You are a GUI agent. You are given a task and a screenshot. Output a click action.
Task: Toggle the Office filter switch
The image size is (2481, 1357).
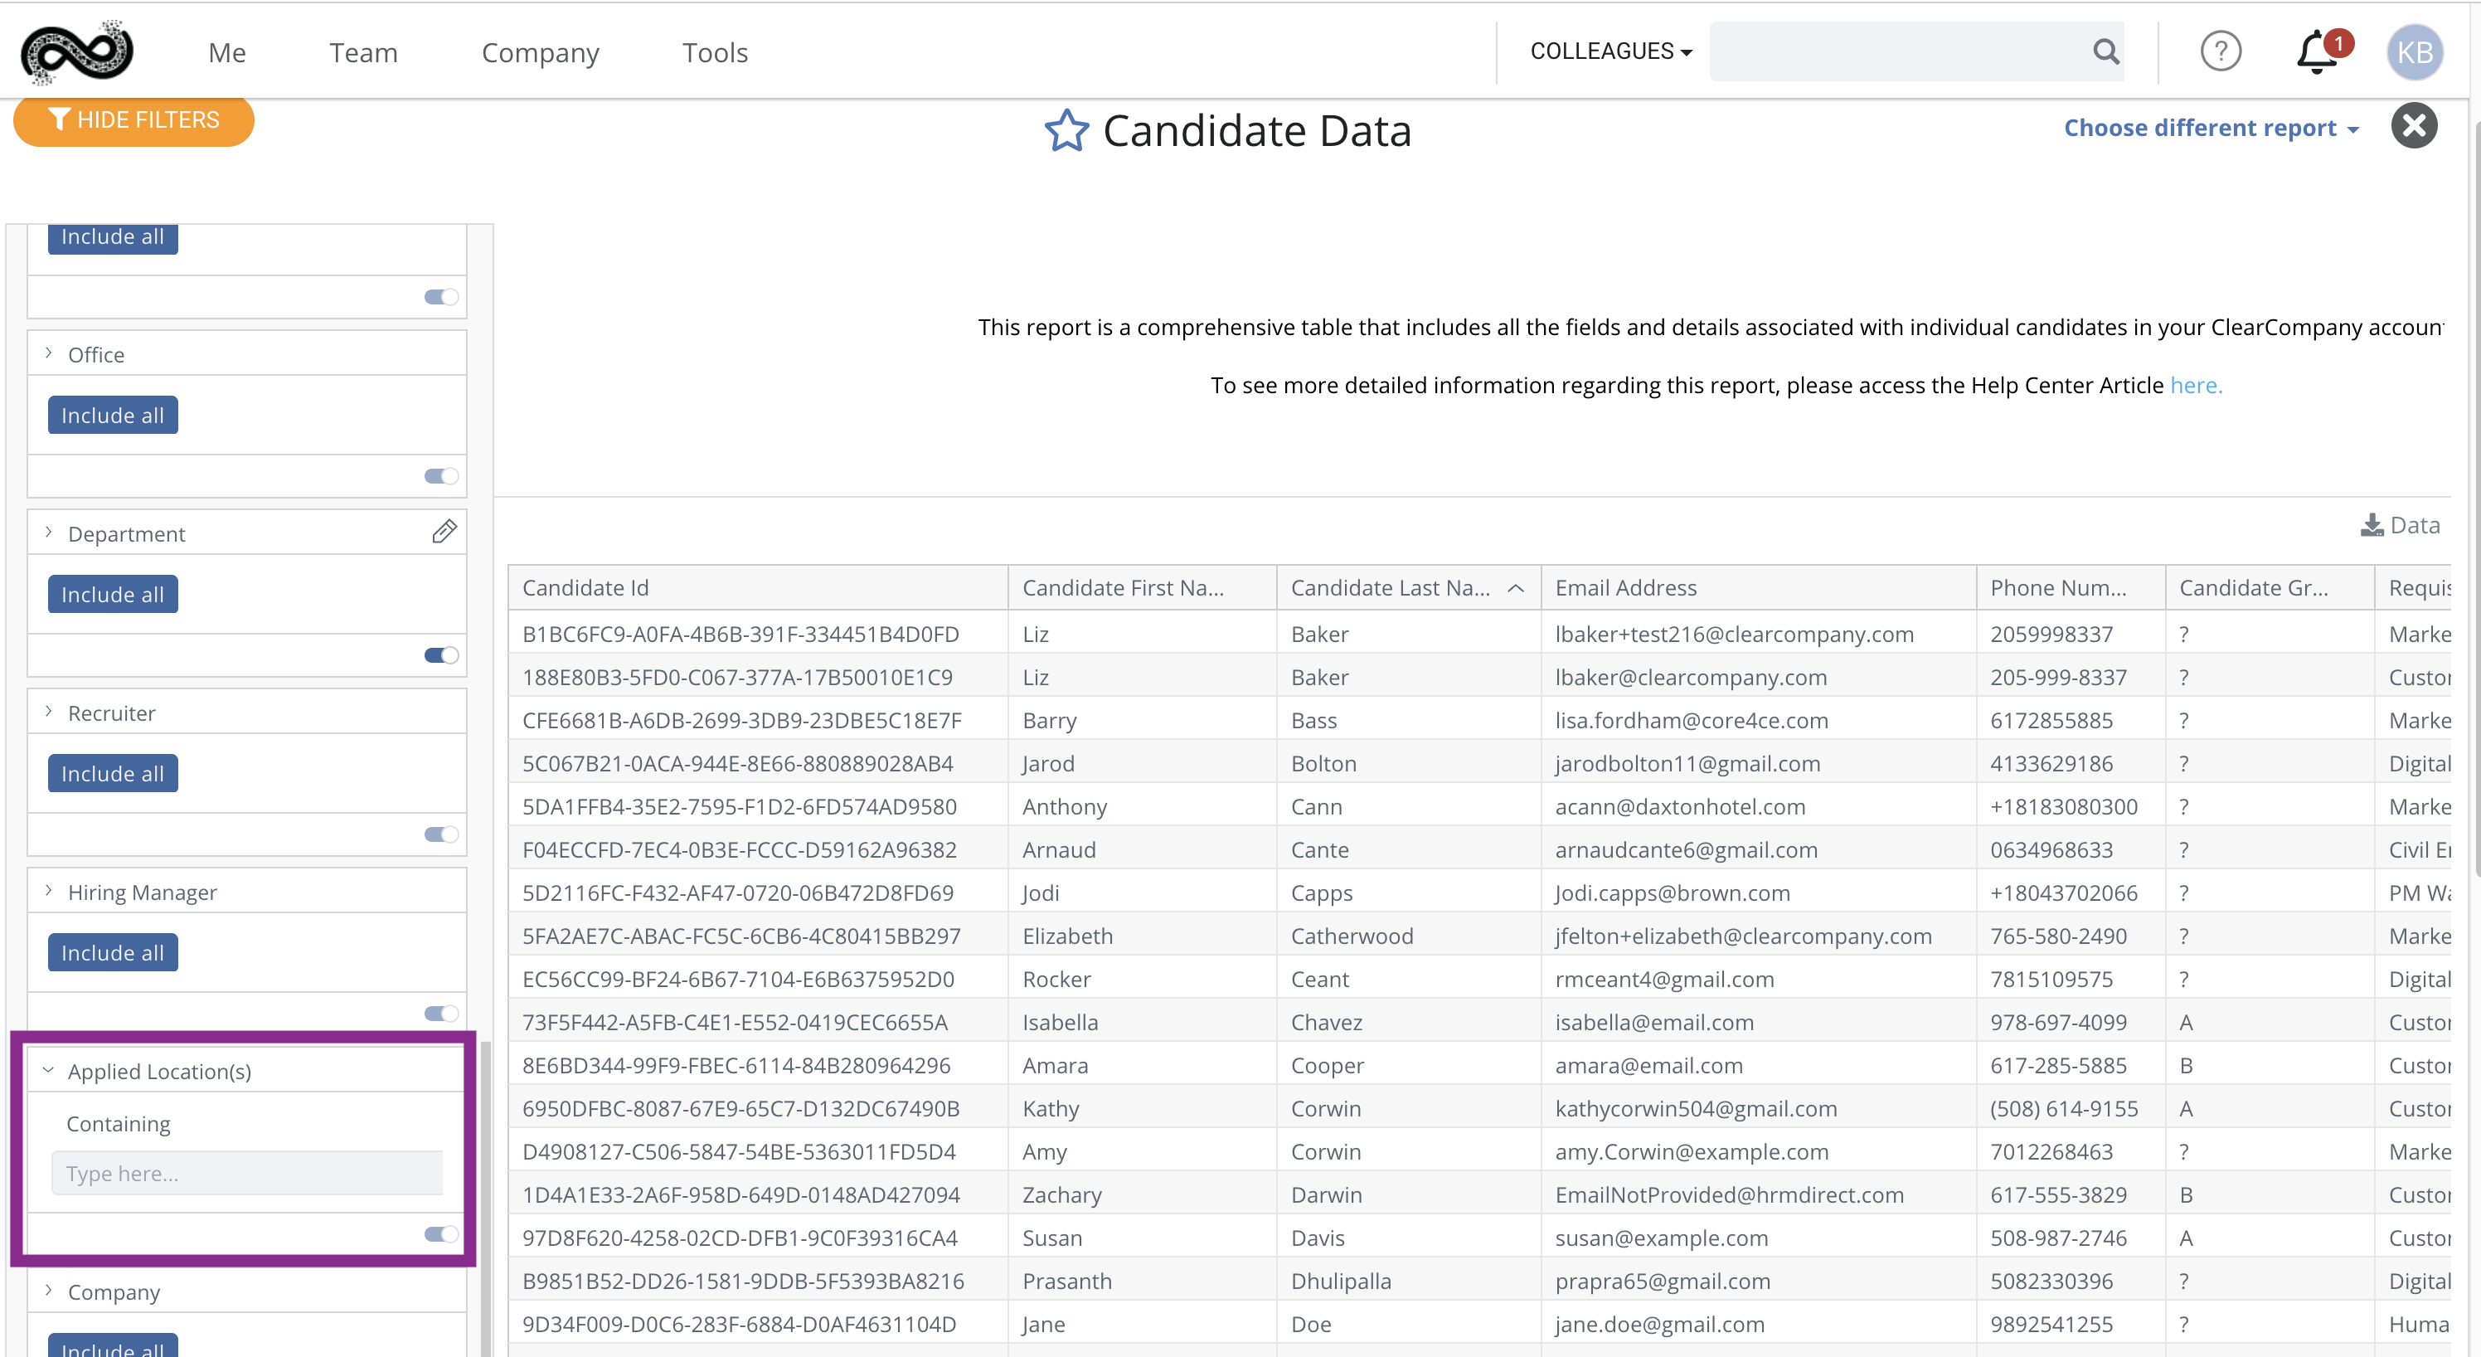pyautogui.click(x=441, y=476)
